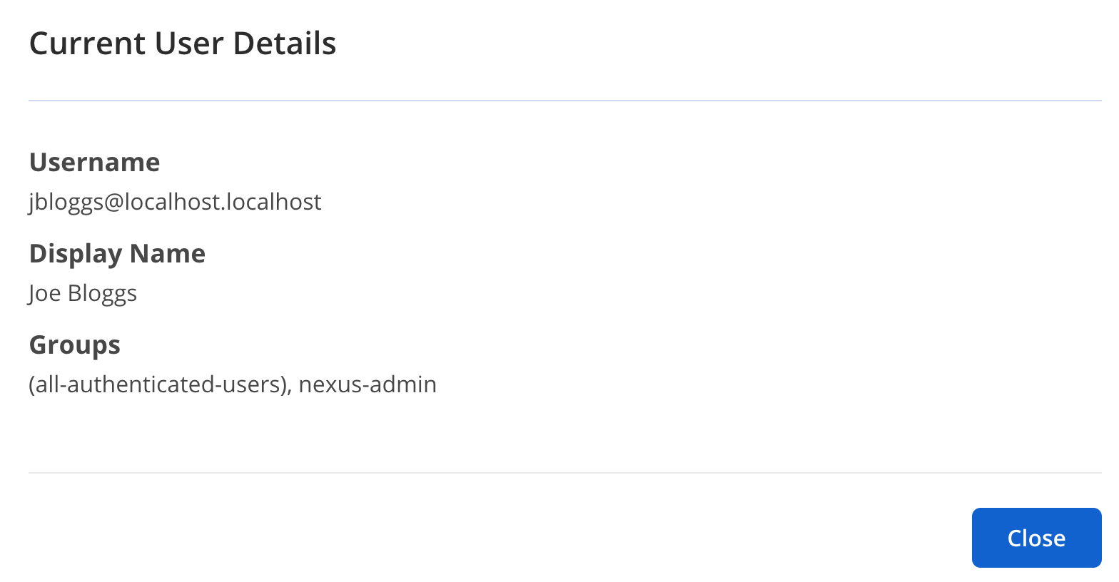Click the bold Username label
The height and width of the screenshot is (582, 1119).
[94, 163]
